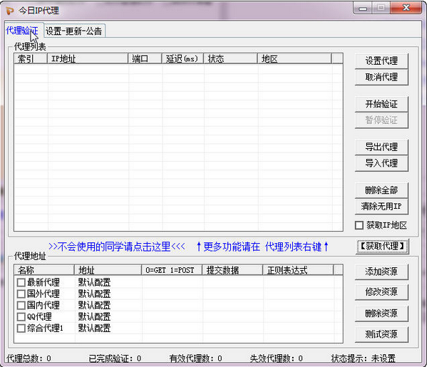Select the 综合代理1 checkbox
429x367 pixels.
pos(21,328)
